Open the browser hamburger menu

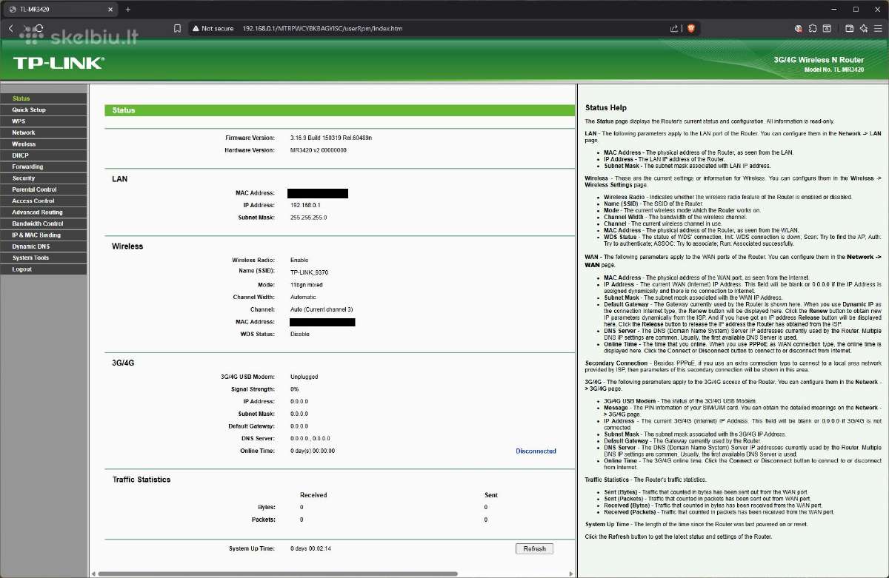[x=878, y=28]
